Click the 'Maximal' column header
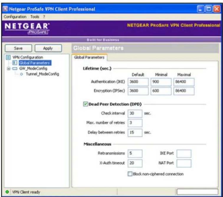The height and width of the screenshot is (197, 223). tap(184, 75)
